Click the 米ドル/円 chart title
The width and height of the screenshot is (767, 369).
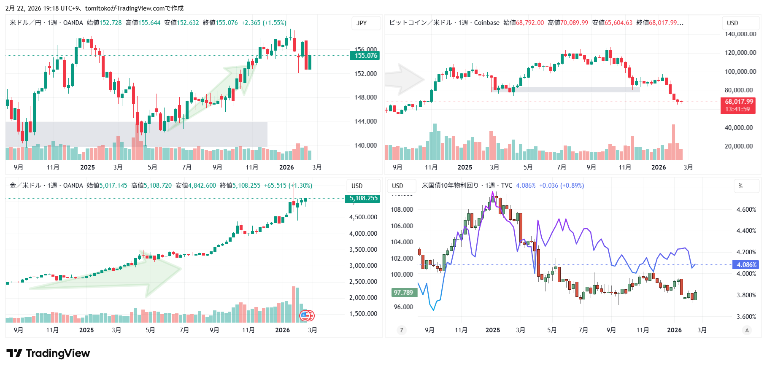tap(25, 23)
